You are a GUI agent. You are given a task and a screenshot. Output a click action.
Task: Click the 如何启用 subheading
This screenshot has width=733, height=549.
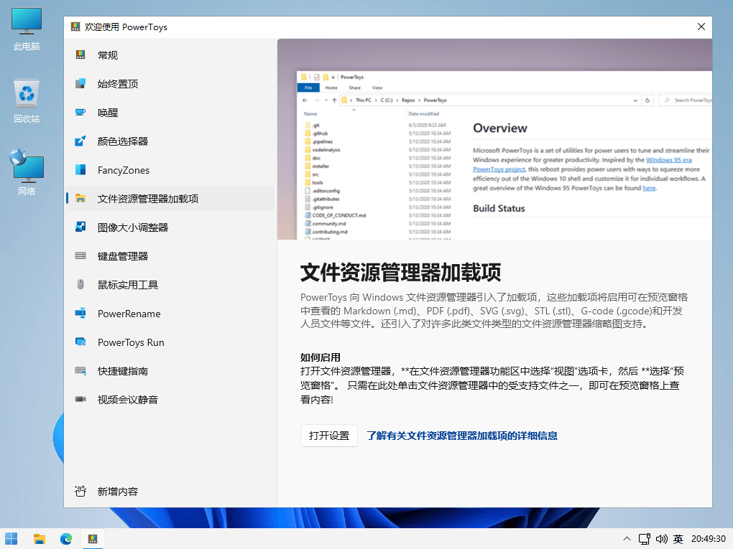[321, 357]
